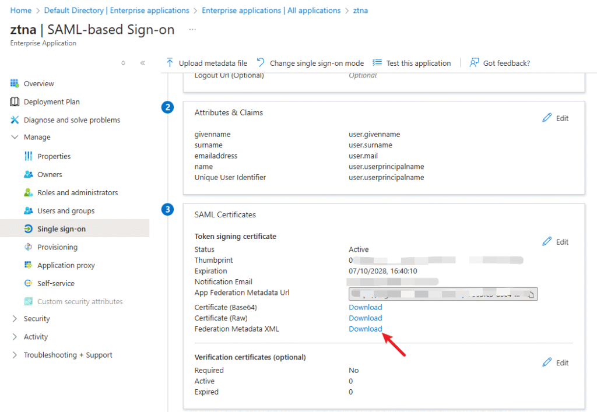The image size is (597, 412).
Task: Open the Owners page
Action: coord(50,174)
